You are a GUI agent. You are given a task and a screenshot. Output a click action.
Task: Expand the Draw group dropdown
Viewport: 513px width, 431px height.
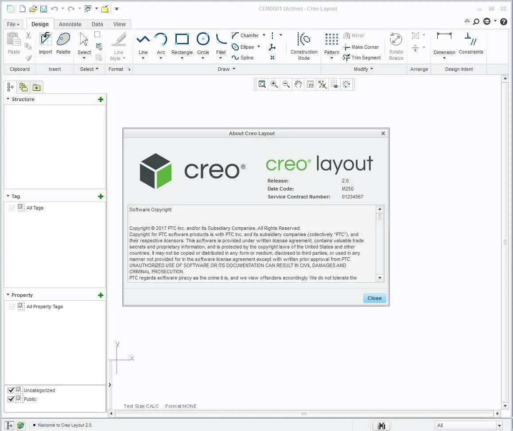click(x=234, y=69)
